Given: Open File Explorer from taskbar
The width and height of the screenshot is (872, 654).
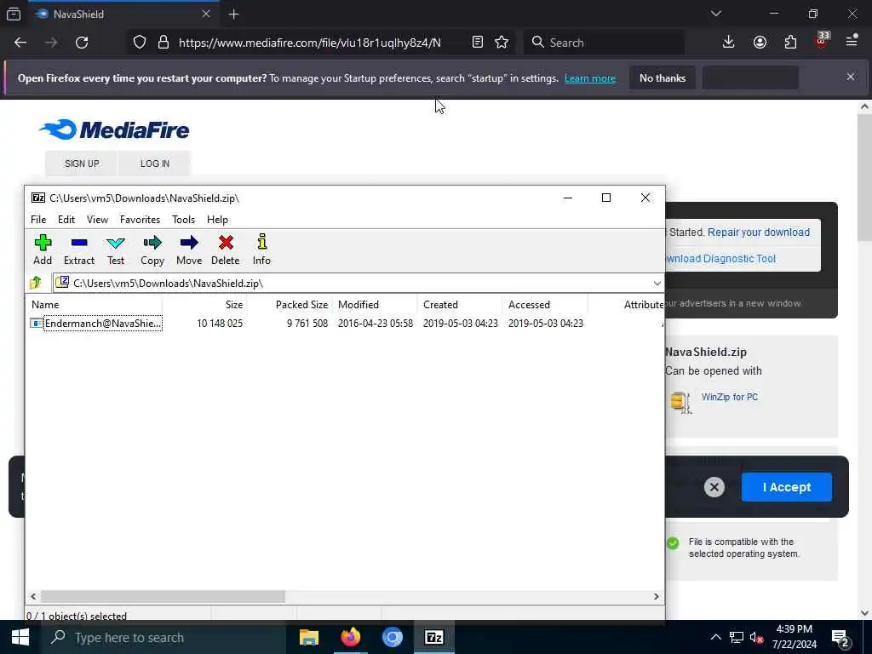Looking at the screenshot, I should (x=309, y=637).
